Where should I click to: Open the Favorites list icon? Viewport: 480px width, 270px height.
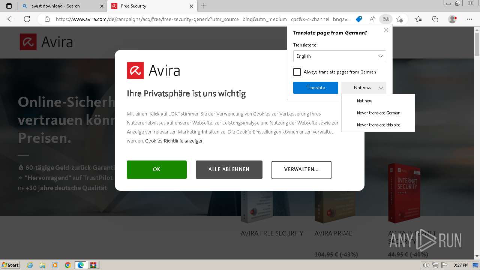pyautogui.click(x=418, y=19)
